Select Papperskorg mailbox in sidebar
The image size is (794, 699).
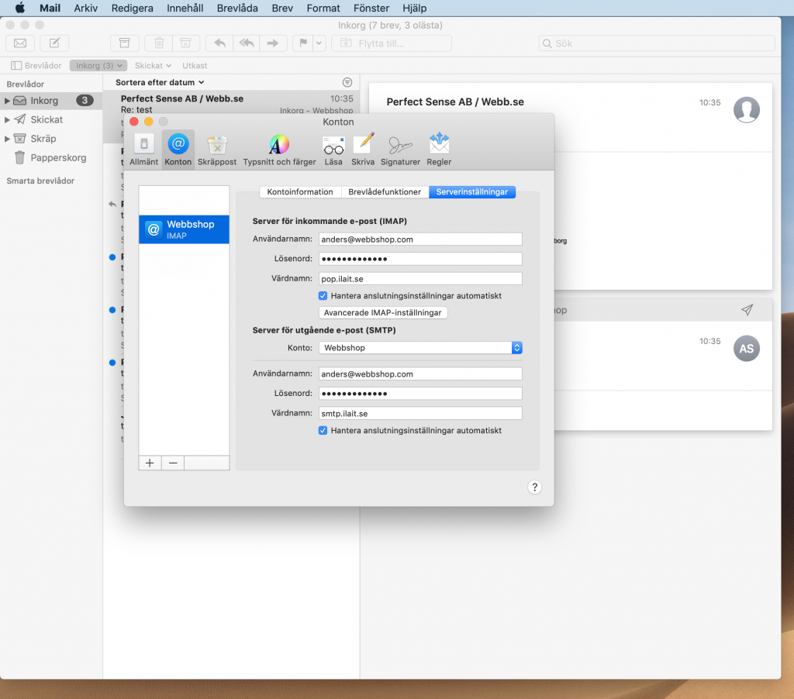51,157
